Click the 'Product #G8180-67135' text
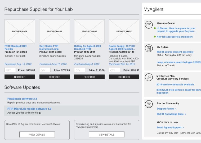 (x=122, y=52)
